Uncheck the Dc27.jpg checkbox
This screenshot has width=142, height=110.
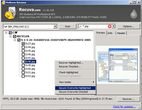click(23, 44)
